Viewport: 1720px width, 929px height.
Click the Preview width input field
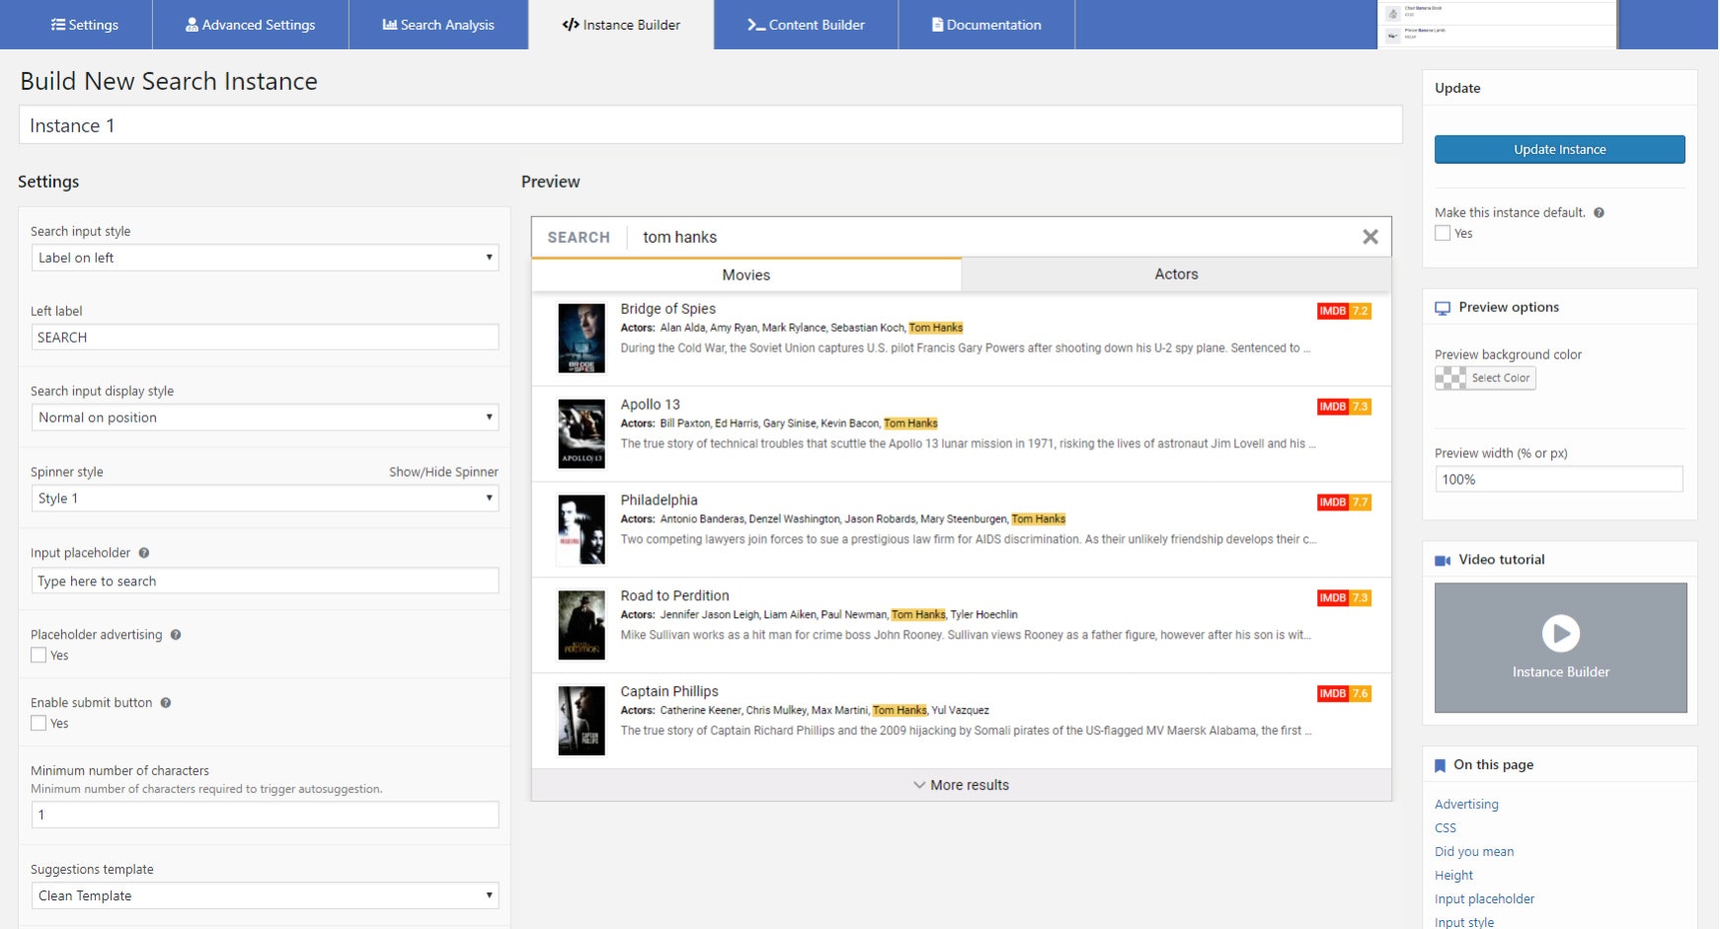point(1558,479)
